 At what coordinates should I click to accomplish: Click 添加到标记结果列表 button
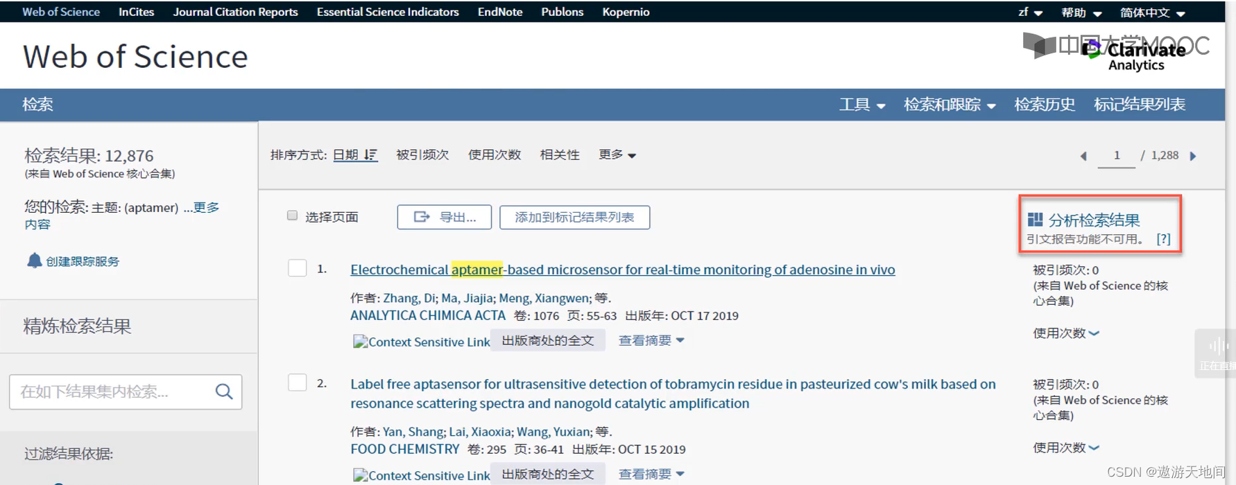(x=574, y=217)
